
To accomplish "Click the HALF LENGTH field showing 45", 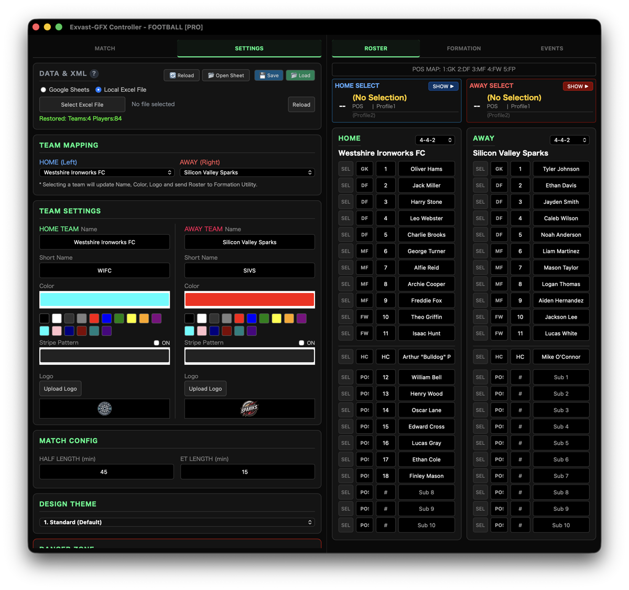I will tap(106, 472).
